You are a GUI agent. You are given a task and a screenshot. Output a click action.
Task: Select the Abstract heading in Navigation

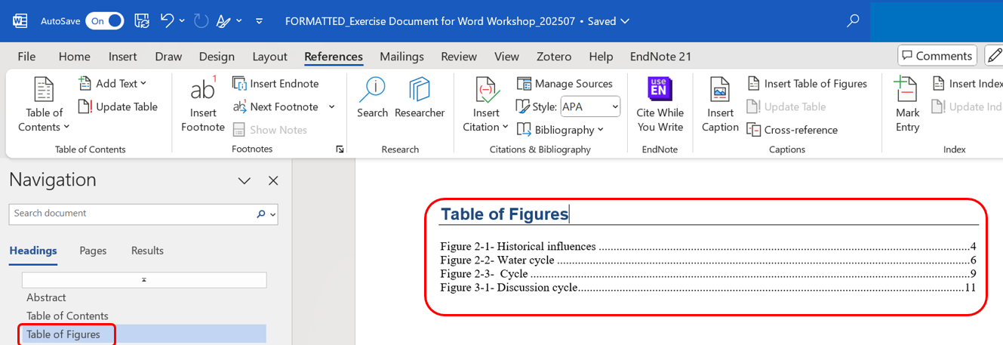46,297
